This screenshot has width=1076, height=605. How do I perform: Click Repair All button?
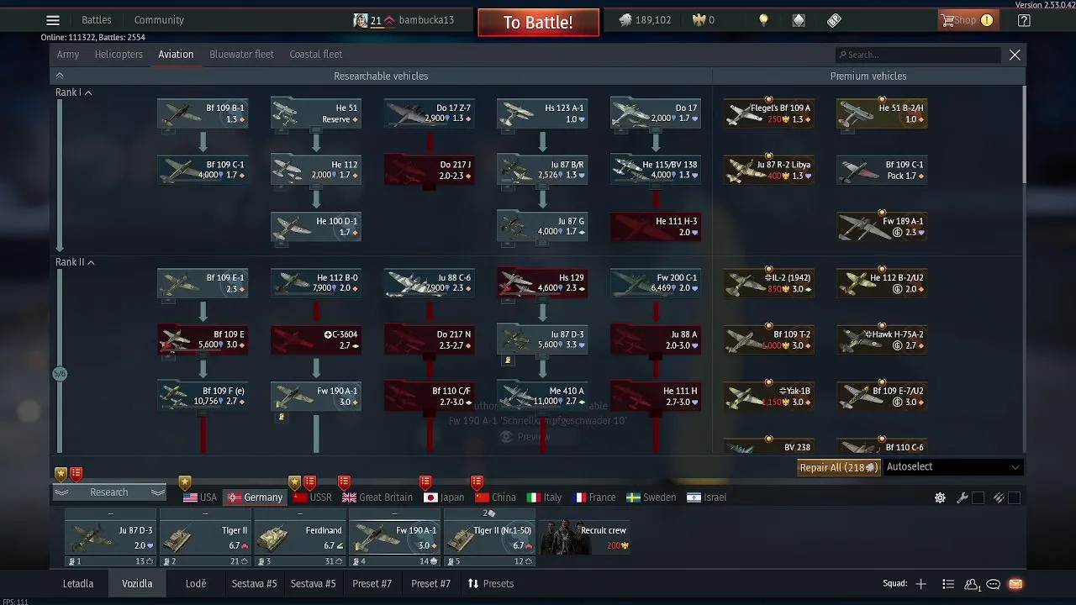tap(839, 468)
